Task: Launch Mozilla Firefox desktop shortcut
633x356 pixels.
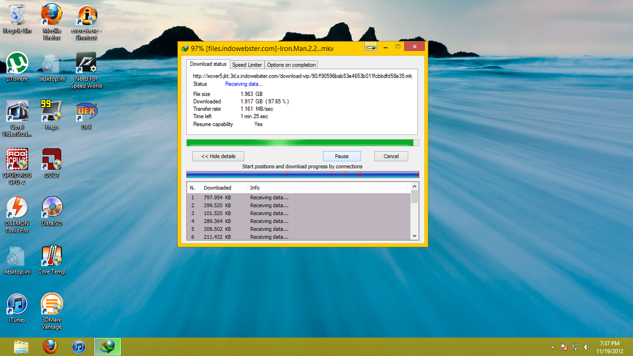Action: [51, 22]
